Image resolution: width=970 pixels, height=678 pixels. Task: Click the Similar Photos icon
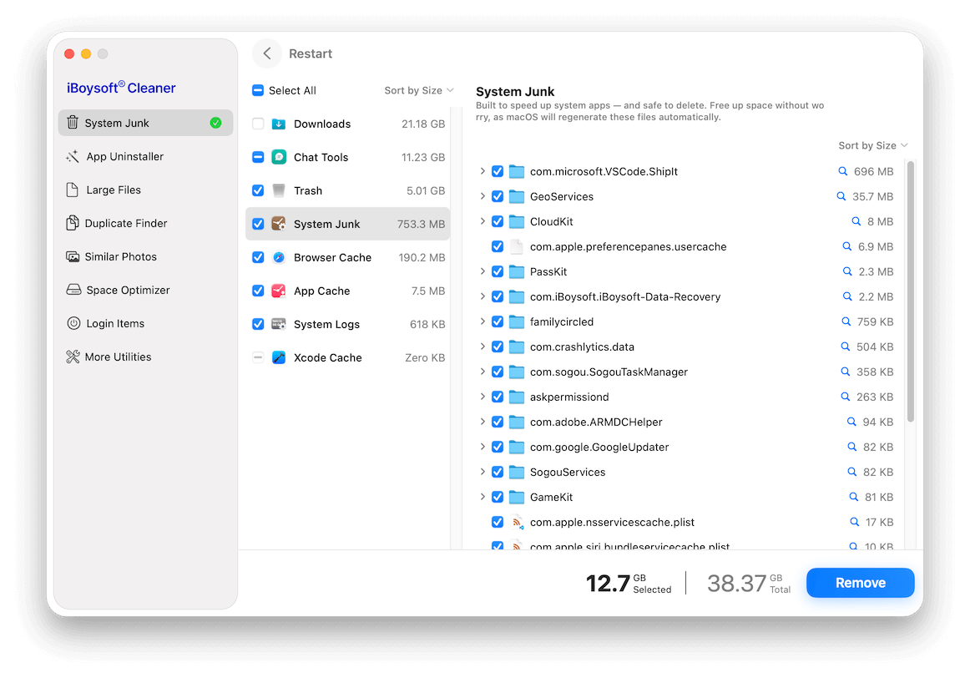73,256
